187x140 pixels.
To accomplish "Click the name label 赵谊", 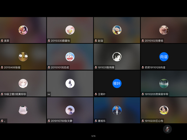I will click(x=100, y=41).
